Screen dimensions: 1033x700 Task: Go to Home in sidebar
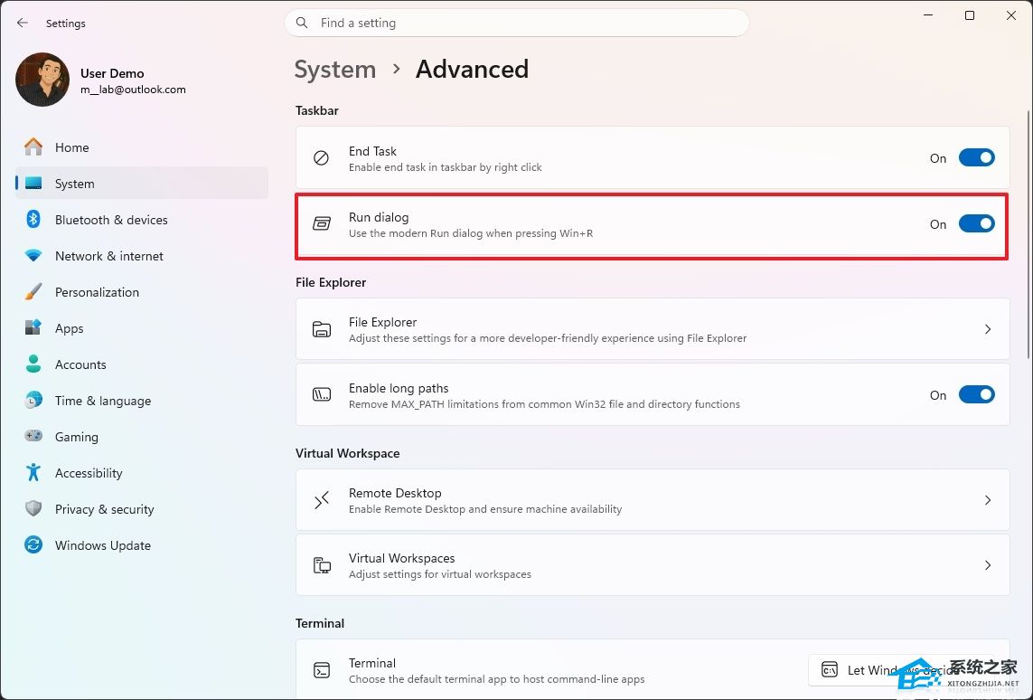142,147
